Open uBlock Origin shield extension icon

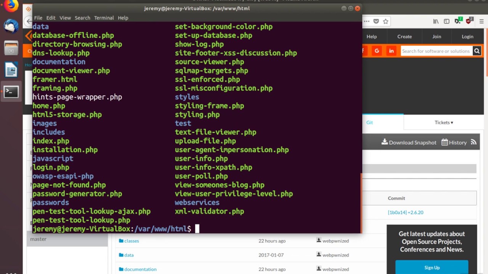(x=469, y=21)
